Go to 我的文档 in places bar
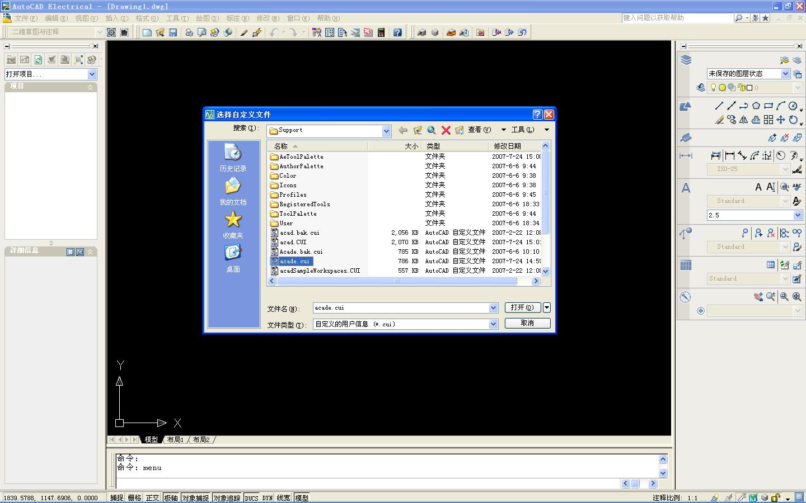Image resolution: width=806 pixels, height=503 pixels. (x=233, y=192)
